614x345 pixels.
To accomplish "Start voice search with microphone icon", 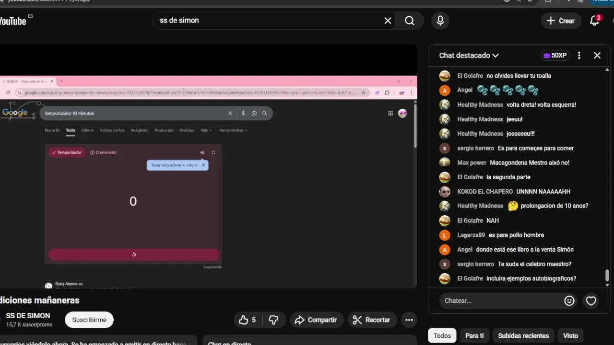I will tap(440, 21).
